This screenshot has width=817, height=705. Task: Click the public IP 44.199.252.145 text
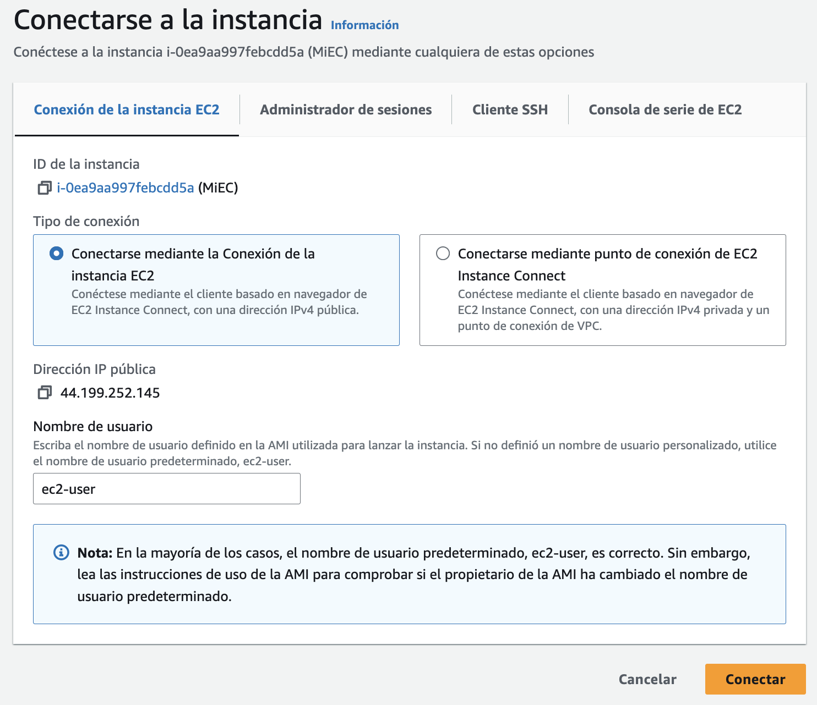[x=110, y=393]
